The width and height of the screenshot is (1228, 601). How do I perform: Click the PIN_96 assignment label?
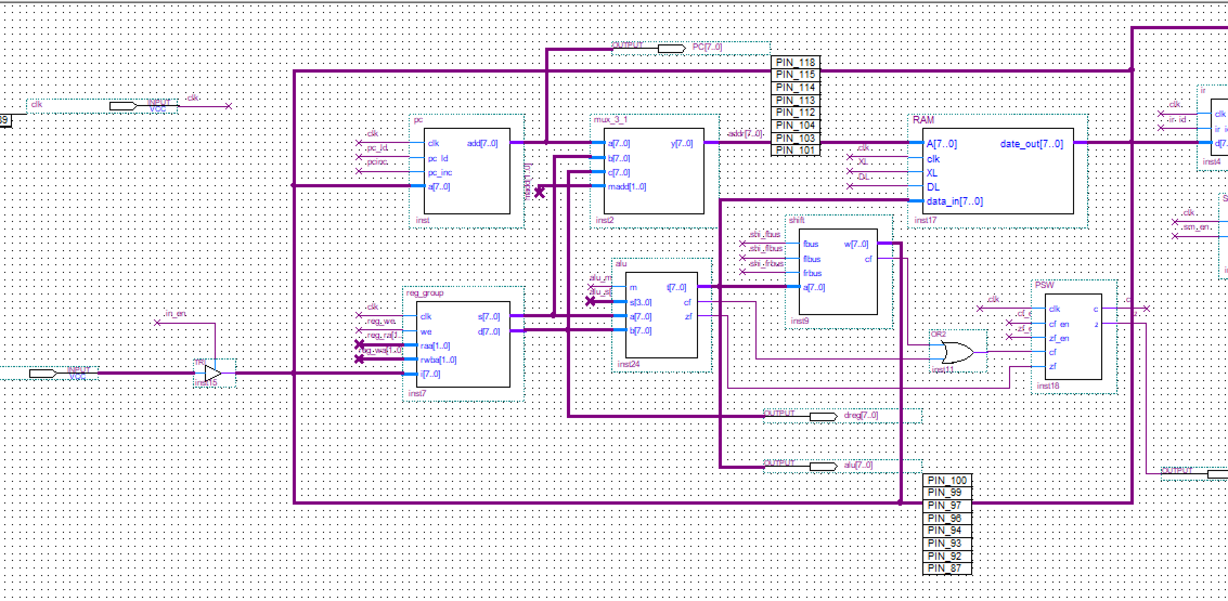tap(947, 518)
